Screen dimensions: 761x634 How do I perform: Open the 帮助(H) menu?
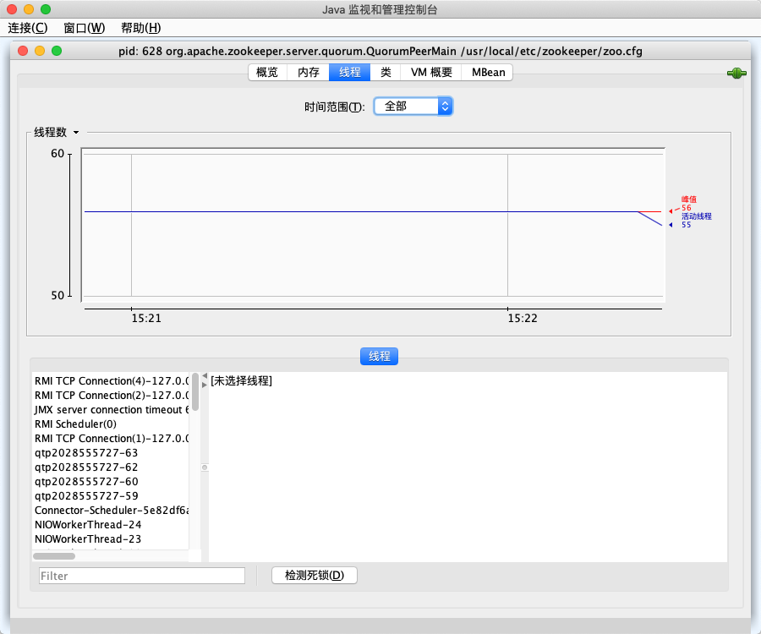click(x=140, y=28)
